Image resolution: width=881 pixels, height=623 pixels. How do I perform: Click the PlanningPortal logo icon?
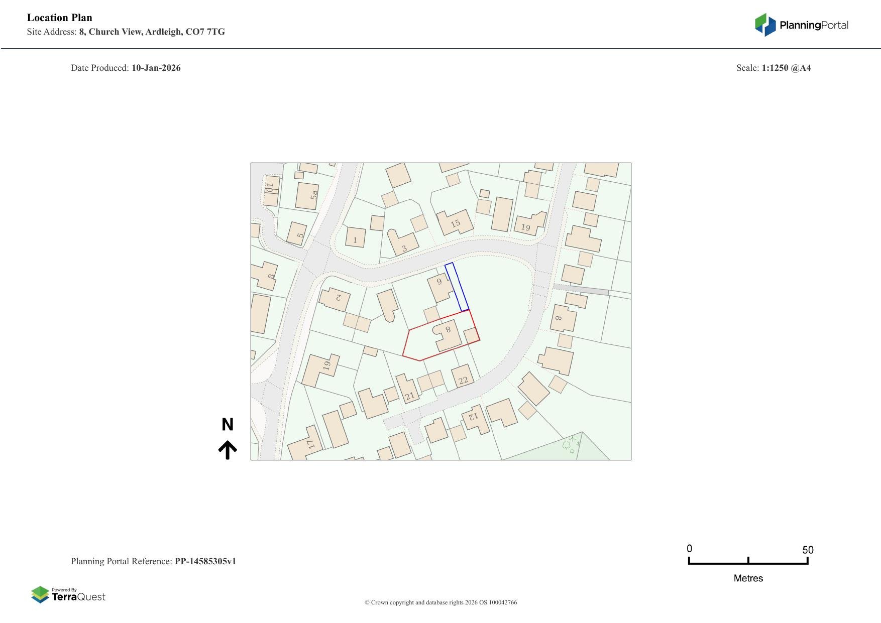pos(765,25)
